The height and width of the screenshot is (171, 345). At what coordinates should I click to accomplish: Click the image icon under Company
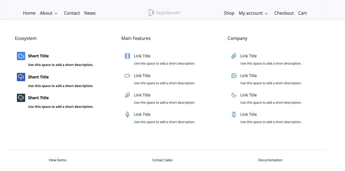click(x=234, y=76)
